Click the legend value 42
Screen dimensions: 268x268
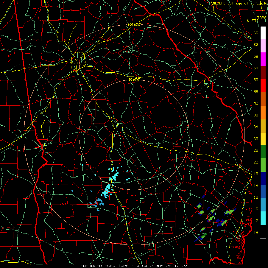(256, 103)
